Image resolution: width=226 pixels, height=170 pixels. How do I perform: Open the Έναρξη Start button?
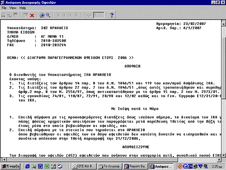pos(10,166)
